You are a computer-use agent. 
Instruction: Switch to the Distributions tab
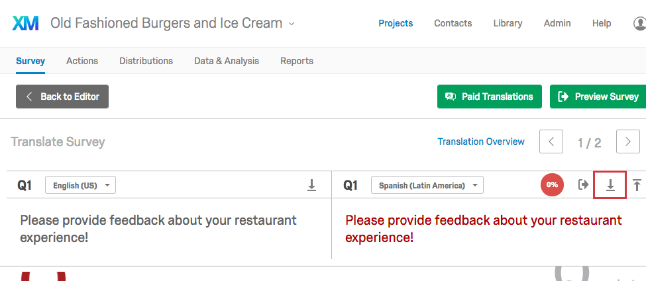click(x=146, y=61)
